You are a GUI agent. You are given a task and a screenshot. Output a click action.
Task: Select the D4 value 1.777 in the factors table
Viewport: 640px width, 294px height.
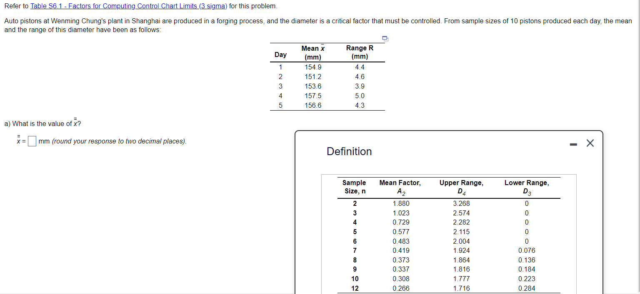(461, 279)
